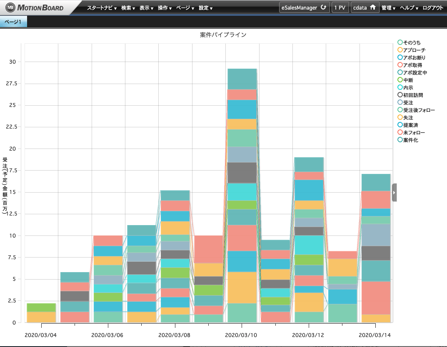447x347 pixels.
Task: Click the stacked bar for 2020/03/06
Action: (x=108, y=279)
